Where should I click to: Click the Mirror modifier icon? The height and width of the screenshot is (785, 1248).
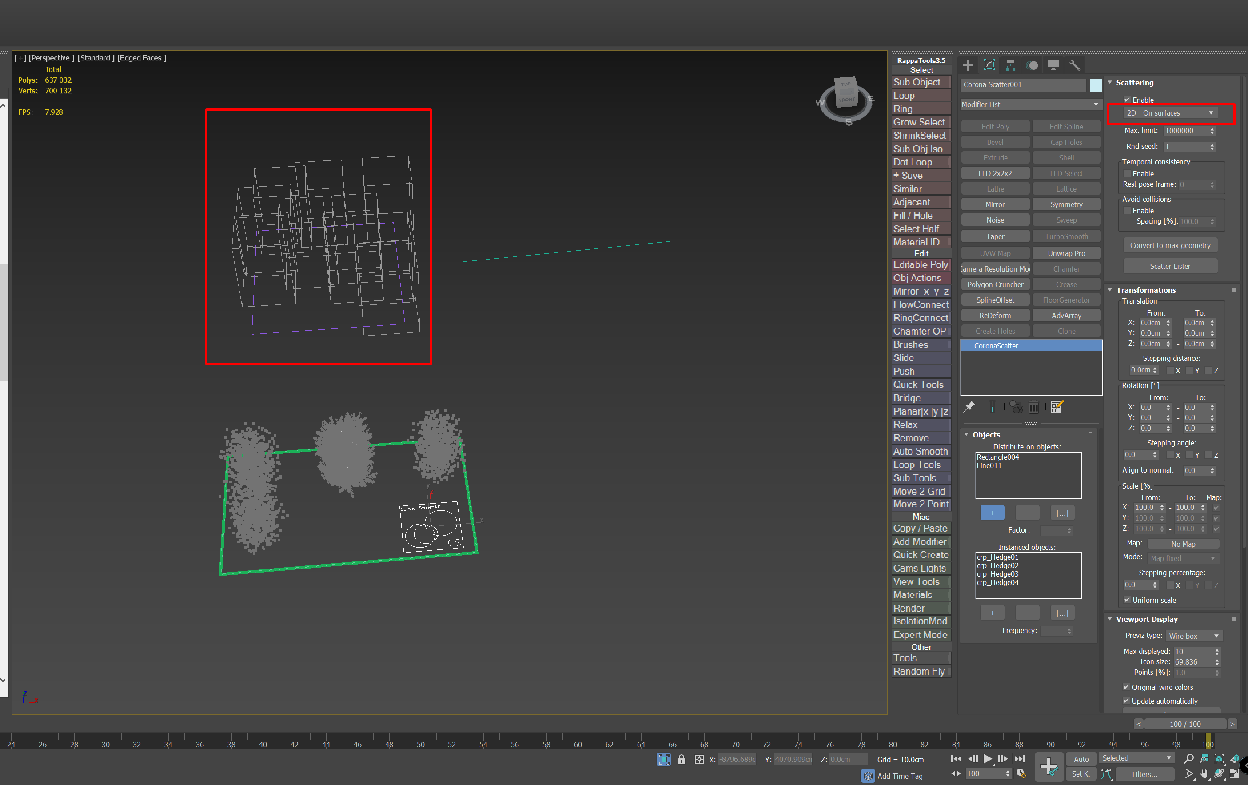pos(995,204)
